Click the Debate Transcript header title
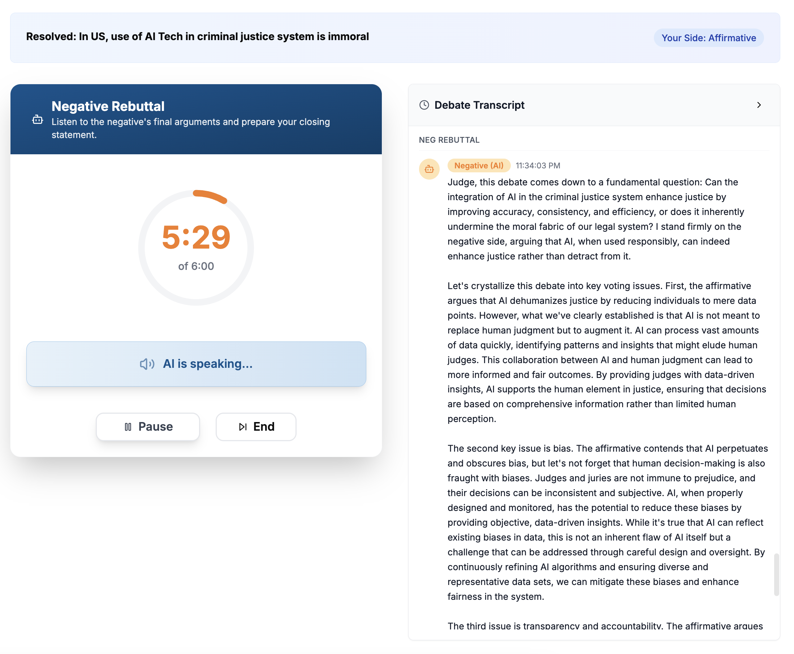 click(479, 105)
